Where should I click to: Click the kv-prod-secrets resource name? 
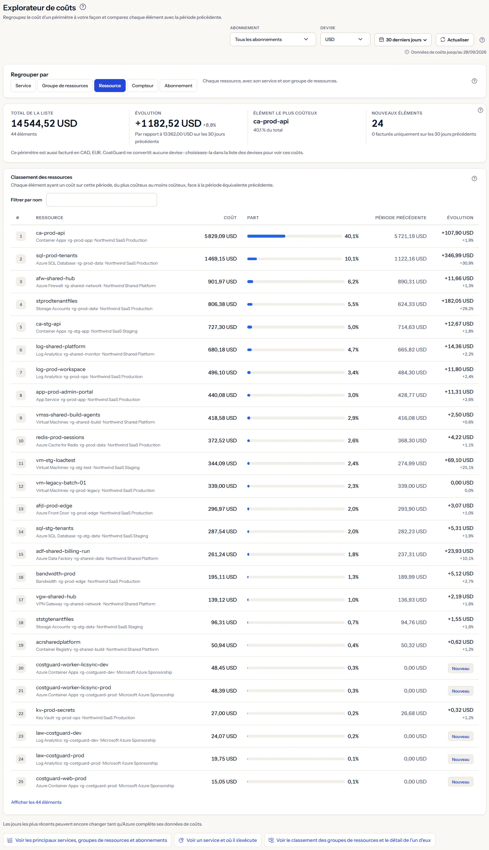tap(55, 710)
